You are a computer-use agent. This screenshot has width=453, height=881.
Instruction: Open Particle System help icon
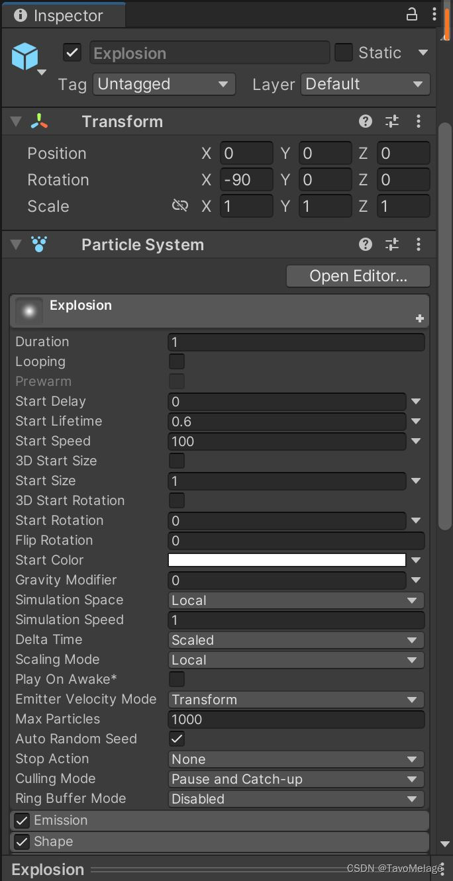[x=366, y=244]
